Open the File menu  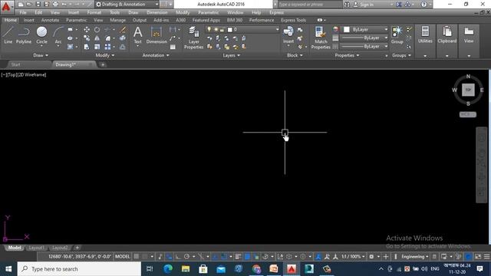pos(23,12)
